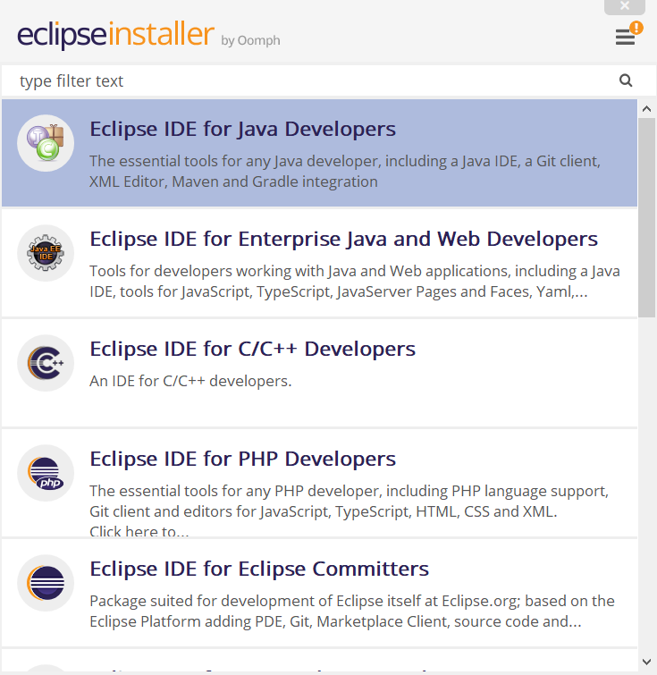Pick Eclipse IDE for Eclipse Committers
This screenshot has height=675, width=657.
[259, 570]
